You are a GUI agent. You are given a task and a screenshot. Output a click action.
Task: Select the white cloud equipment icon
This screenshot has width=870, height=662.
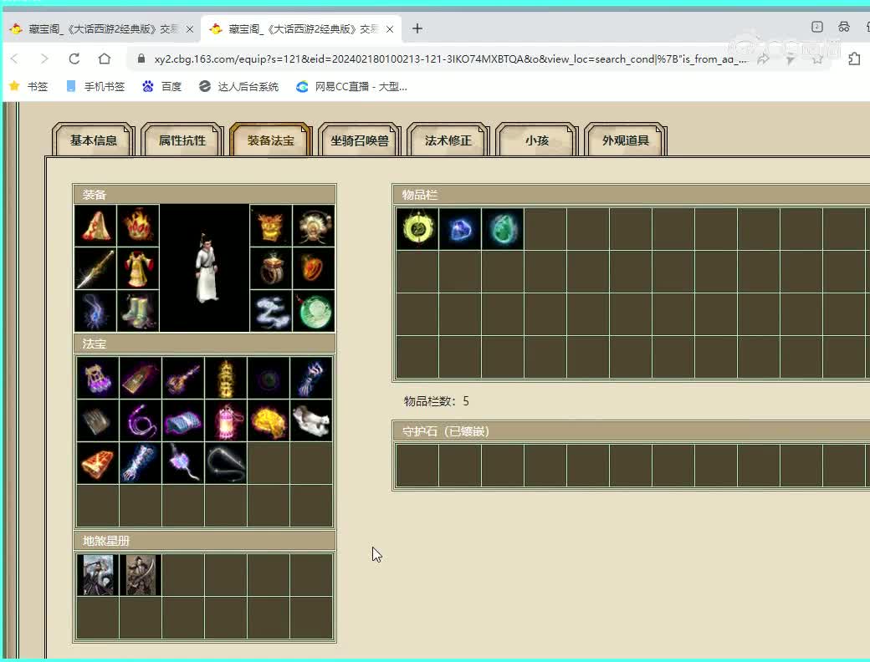coord(271,311)
